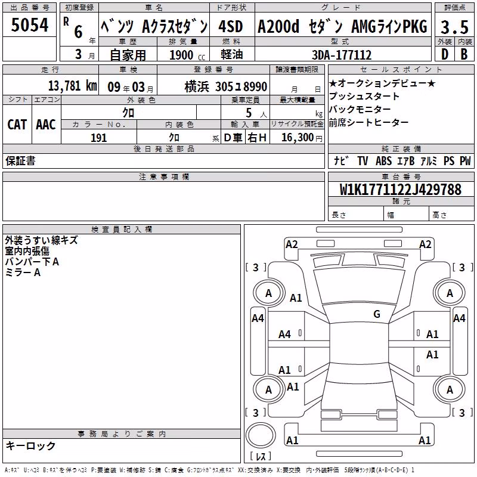Click the 注意事項欄 section header
Image resolution: width=477 pixels, height=477 pixels.
point(163,177)
